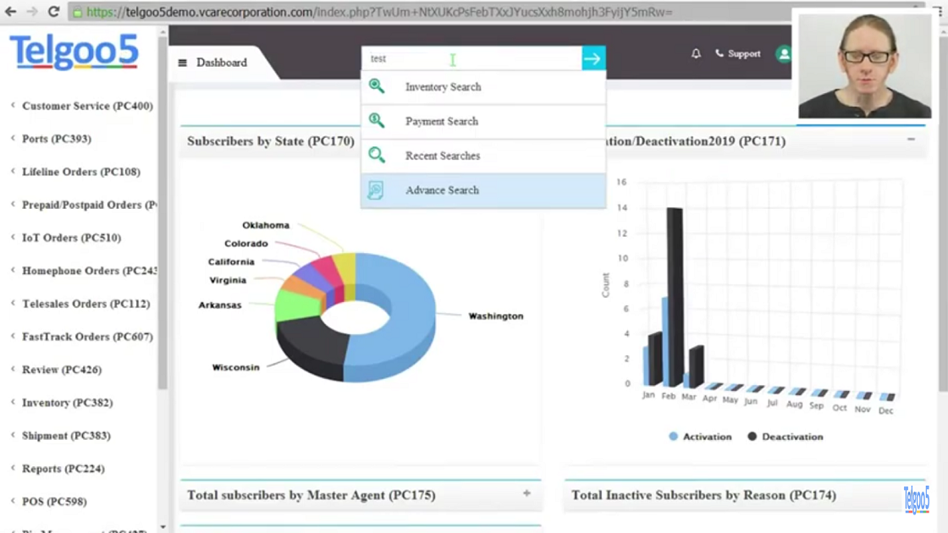Toggle Deactivation series in chart legend
Viewport: 948px width, 533px height.
pyautogui.click(x=785, y=437)
